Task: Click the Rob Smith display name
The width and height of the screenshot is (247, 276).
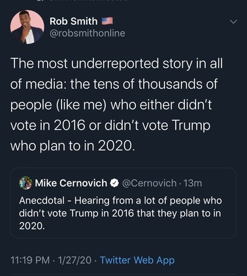Action: (x=74, y=22)
